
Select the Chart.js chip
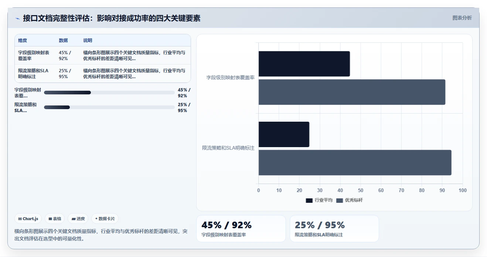click(28, 219)
